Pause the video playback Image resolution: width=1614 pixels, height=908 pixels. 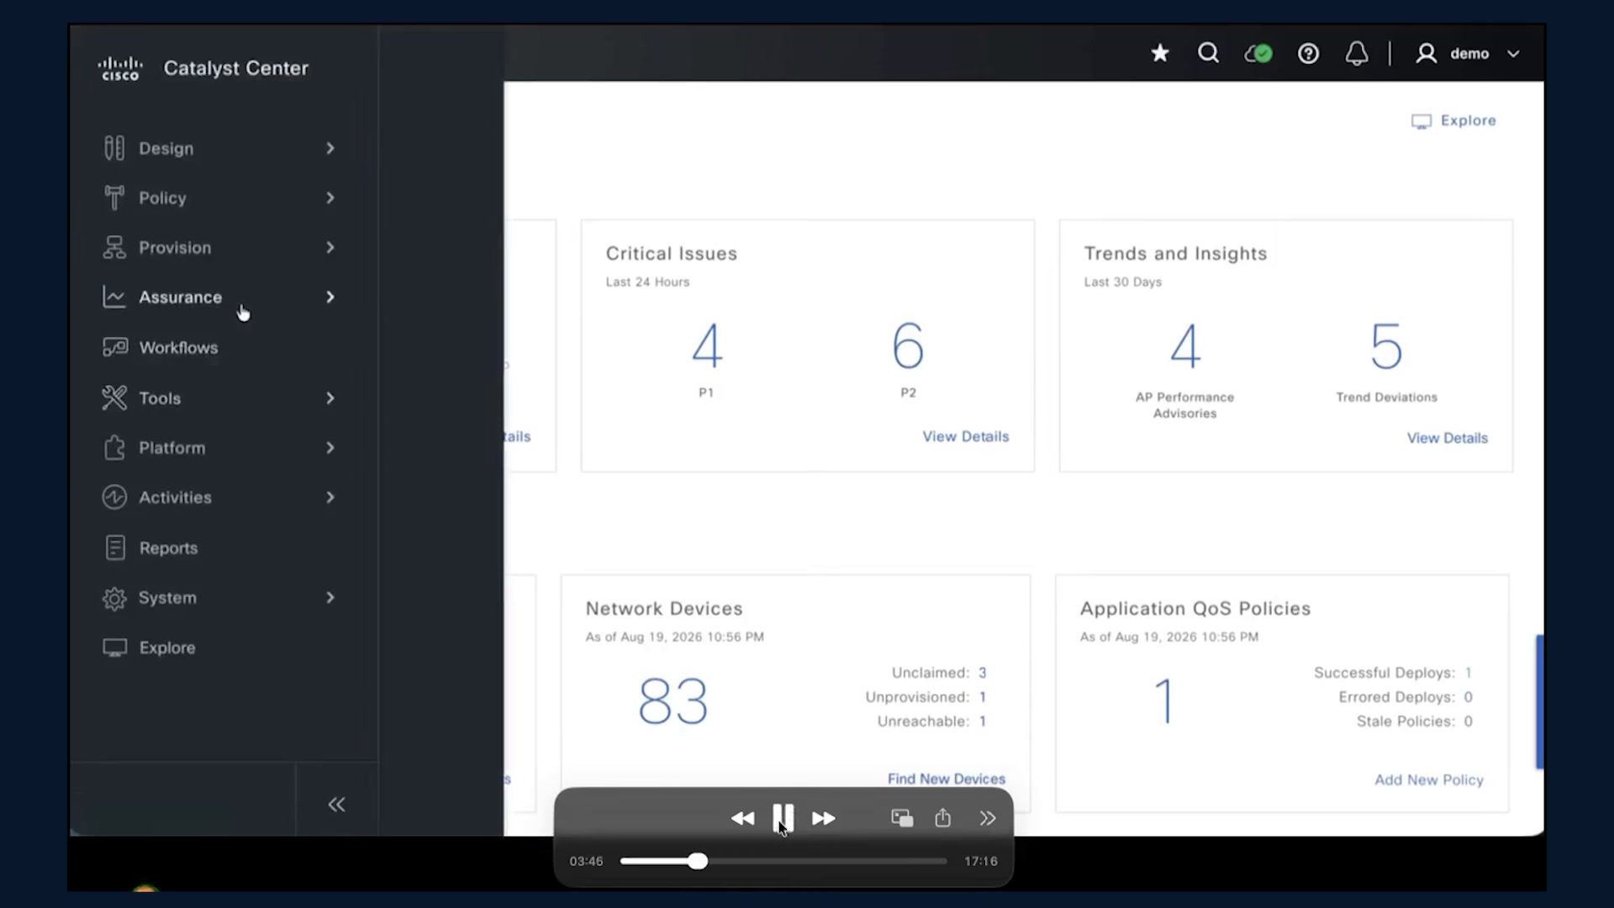(x=783, y=817)
